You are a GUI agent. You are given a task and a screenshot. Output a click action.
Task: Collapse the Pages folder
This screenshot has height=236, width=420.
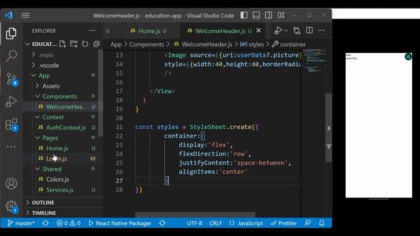click(47, 138)
